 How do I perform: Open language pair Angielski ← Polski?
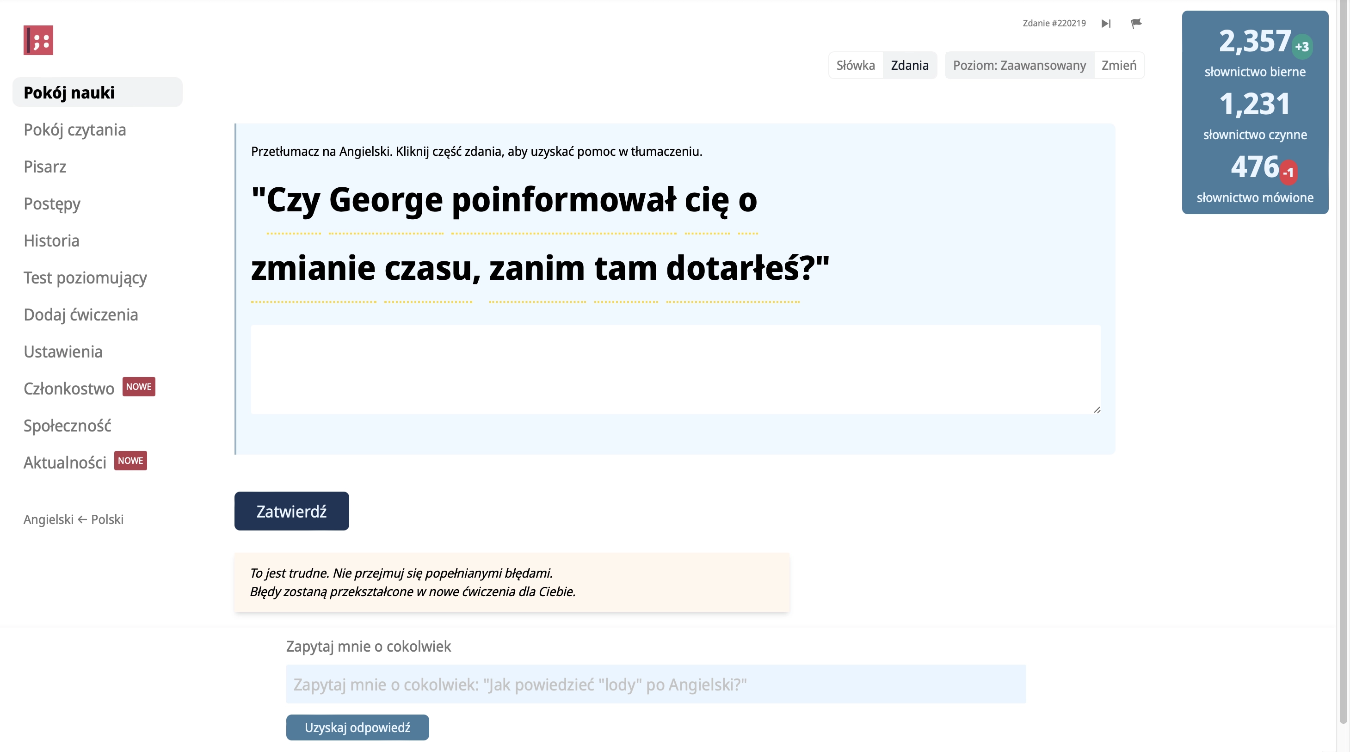tap(74, 519)
